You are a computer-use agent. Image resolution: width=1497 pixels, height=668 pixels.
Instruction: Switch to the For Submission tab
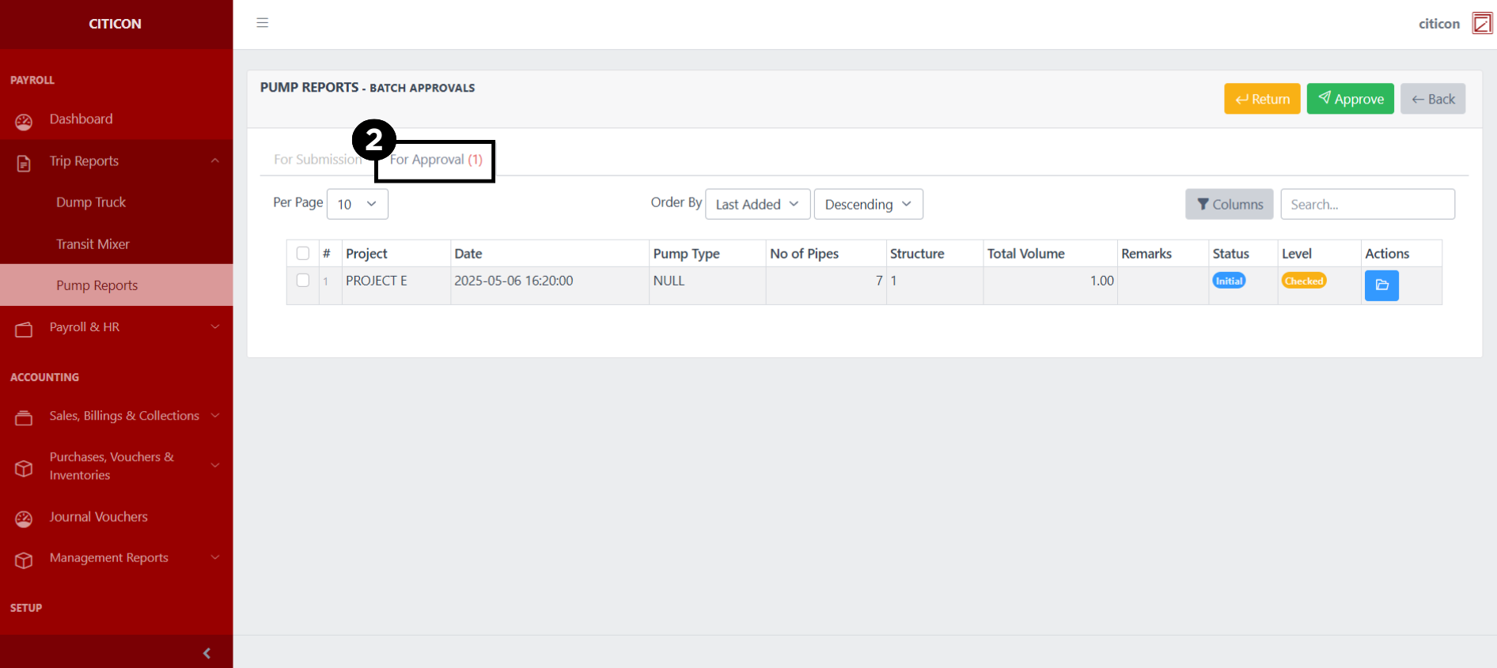point(316,160)
